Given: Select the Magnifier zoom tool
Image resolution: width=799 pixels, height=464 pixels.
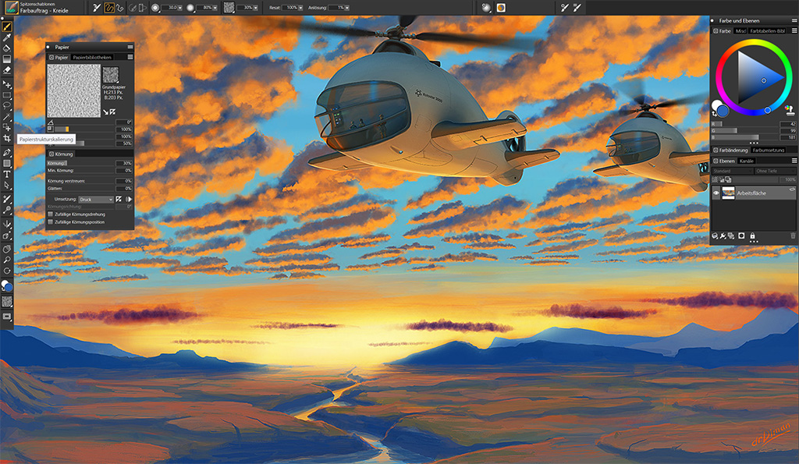Looking at the screenshot, I should coord(6,260).
